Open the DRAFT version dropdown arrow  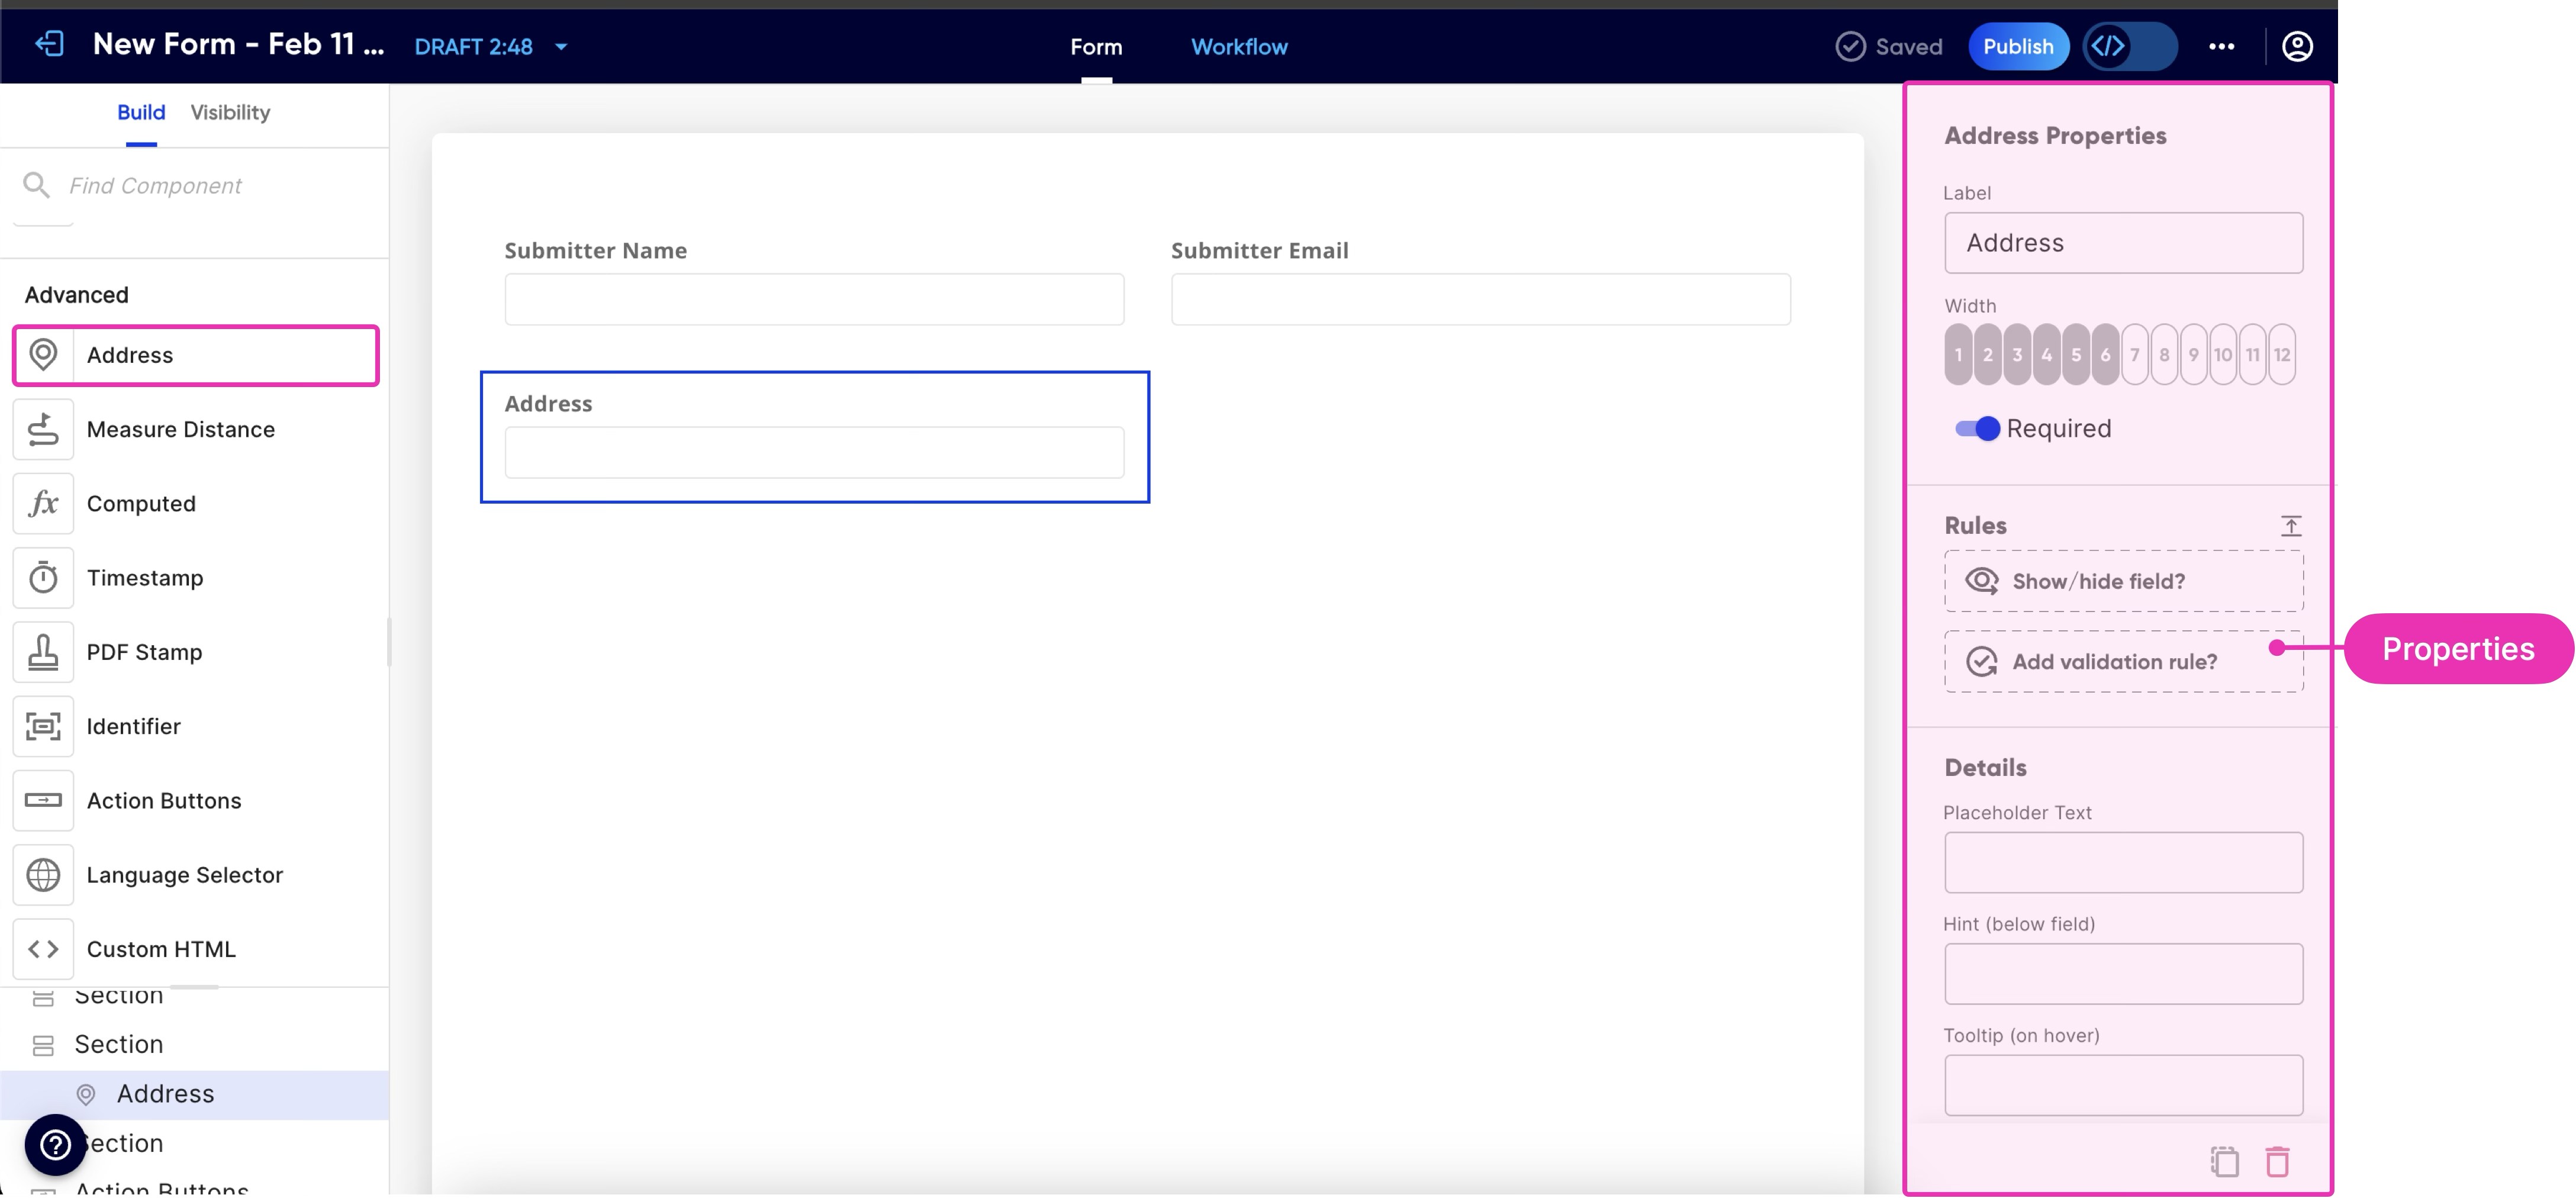(561, 46)
